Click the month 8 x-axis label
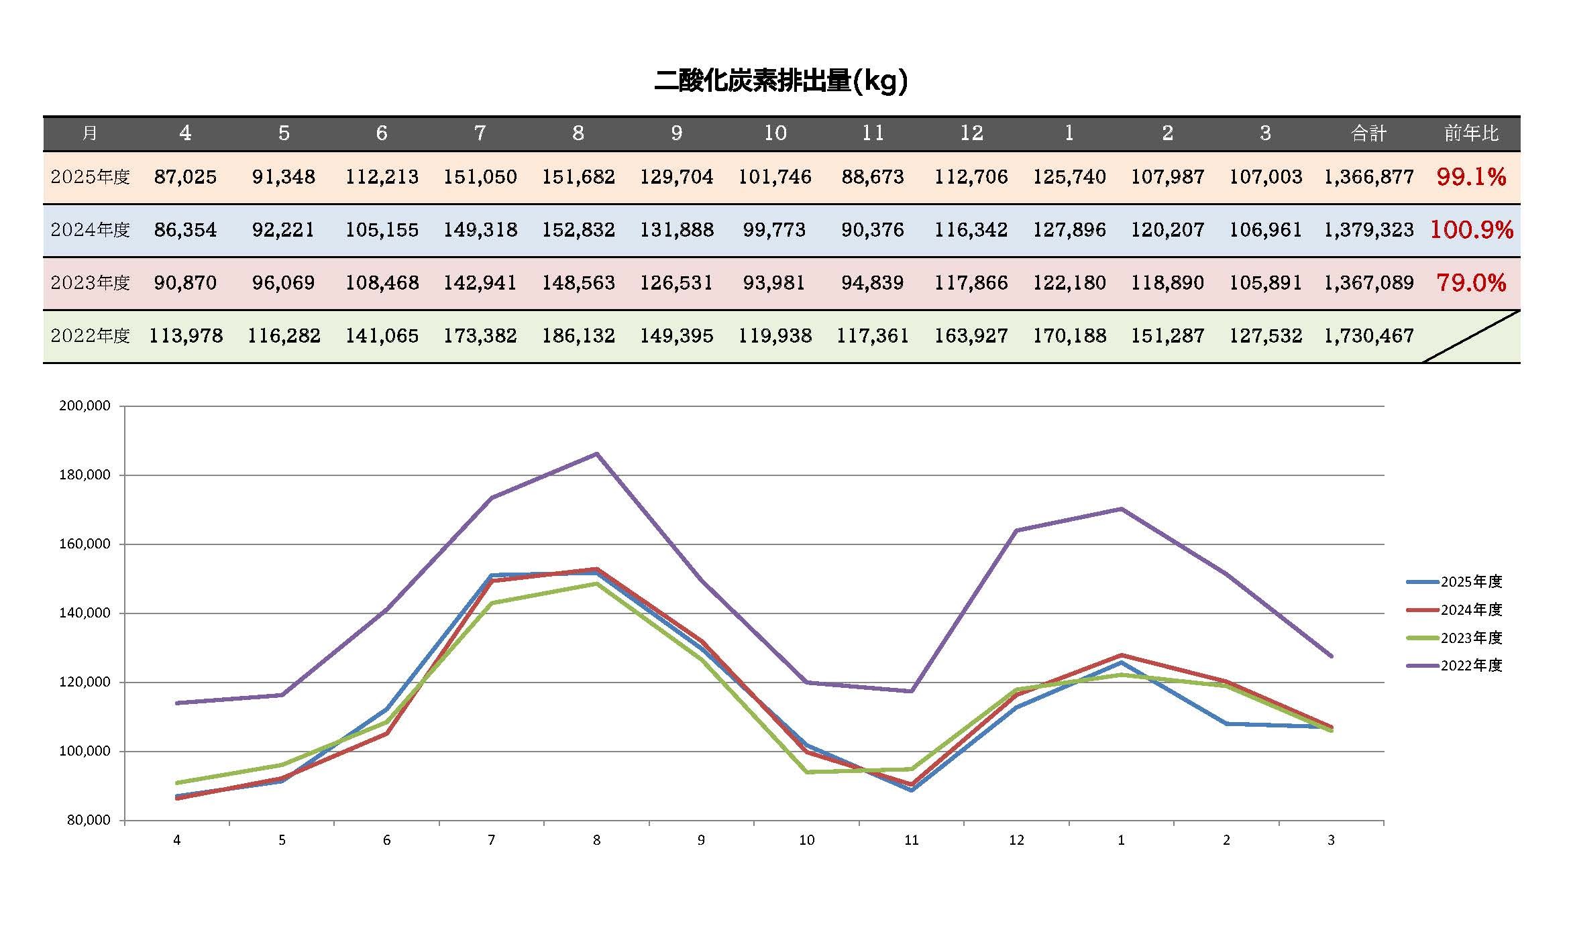The image size is (1569, 944). tap(596, 840)
